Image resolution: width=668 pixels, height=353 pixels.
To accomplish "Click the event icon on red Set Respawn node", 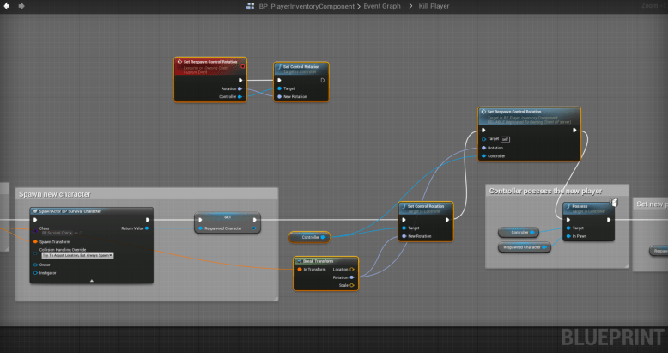I will point(179,62).
